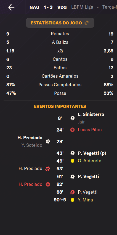Click O. Alderete's yellow card icon
The height and width of the screenshot is (235, 117).
(x=73, y=161)
